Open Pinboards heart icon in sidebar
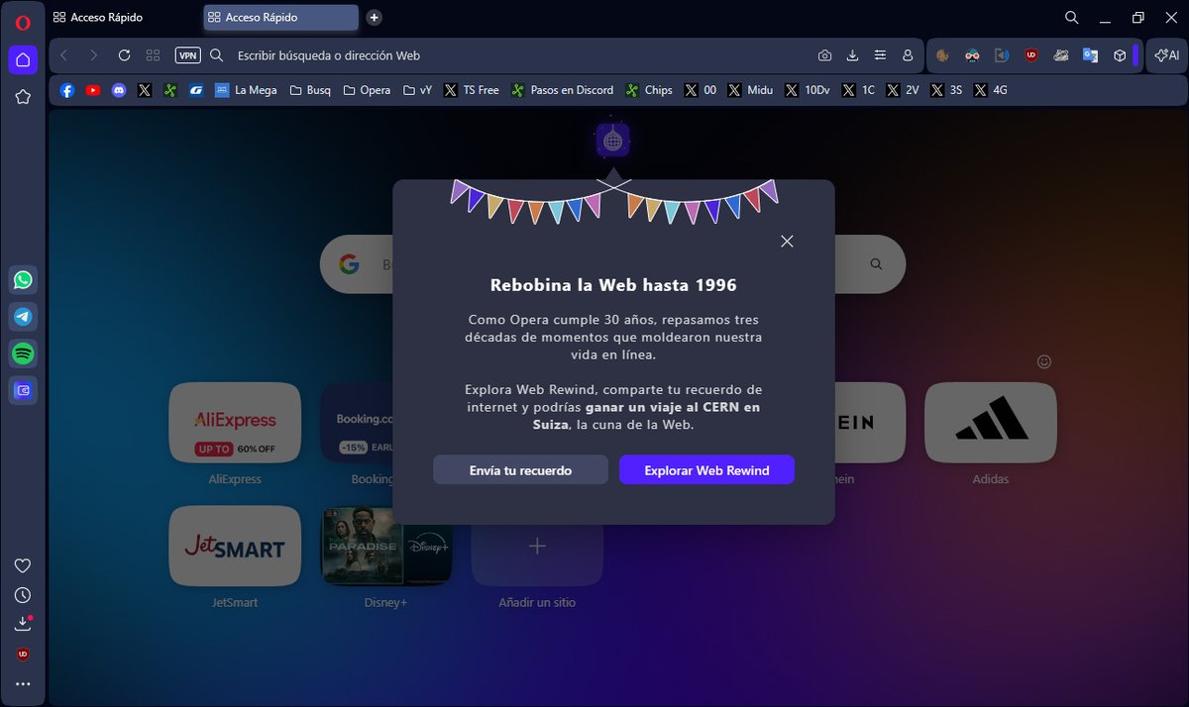The height and width of the screenshot is (707, 1189). pos(23,565)
